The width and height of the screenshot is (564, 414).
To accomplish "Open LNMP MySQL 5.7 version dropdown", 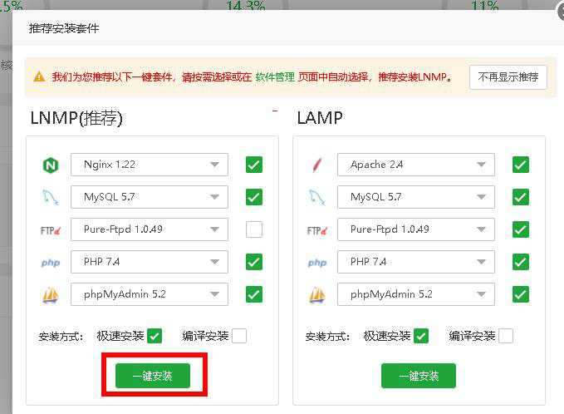I will click(x=150, y=197).
